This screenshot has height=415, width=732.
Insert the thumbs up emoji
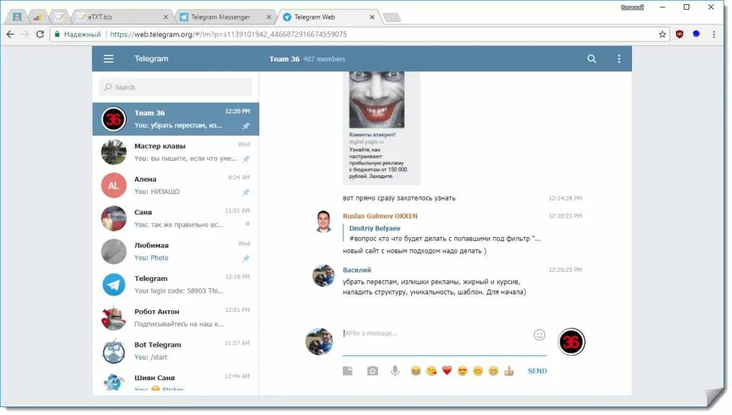point(509,371)
